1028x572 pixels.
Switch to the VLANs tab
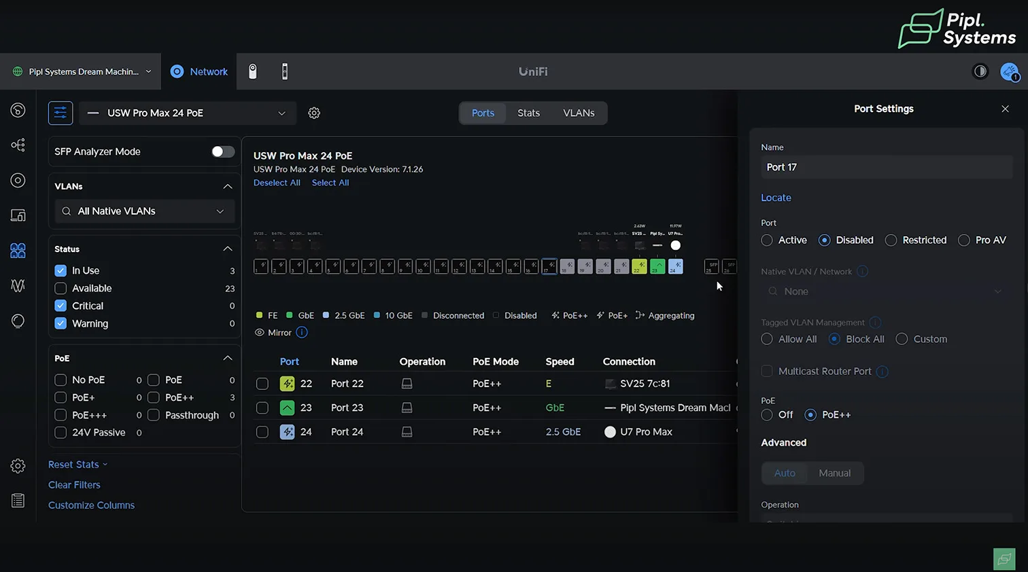579,113
